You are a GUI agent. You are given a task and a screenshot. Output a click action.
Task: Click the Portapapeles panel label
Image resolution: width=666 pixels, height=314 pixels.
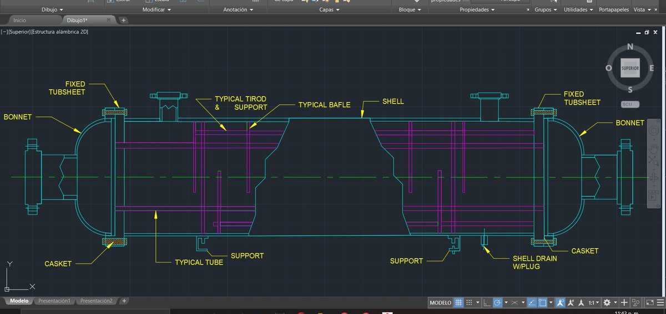[x=614, y=10]
